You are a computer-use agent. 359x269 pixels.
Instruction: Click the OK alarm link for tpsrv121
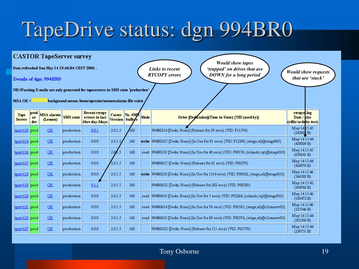click(x=50, y=207)
